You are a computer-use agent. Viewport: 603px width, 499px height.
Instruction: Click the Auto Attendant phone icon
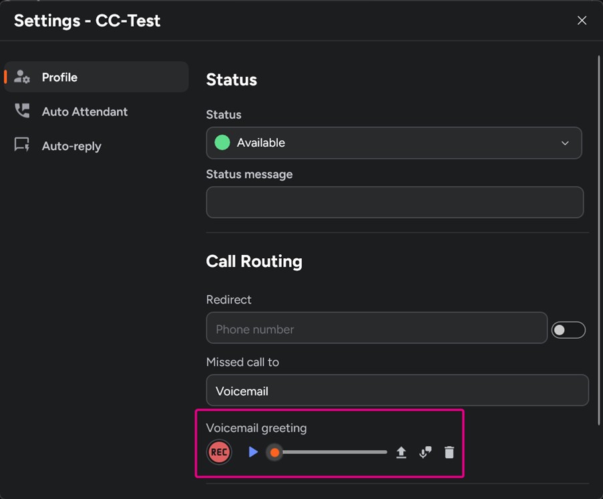click(x=22, y=111)
